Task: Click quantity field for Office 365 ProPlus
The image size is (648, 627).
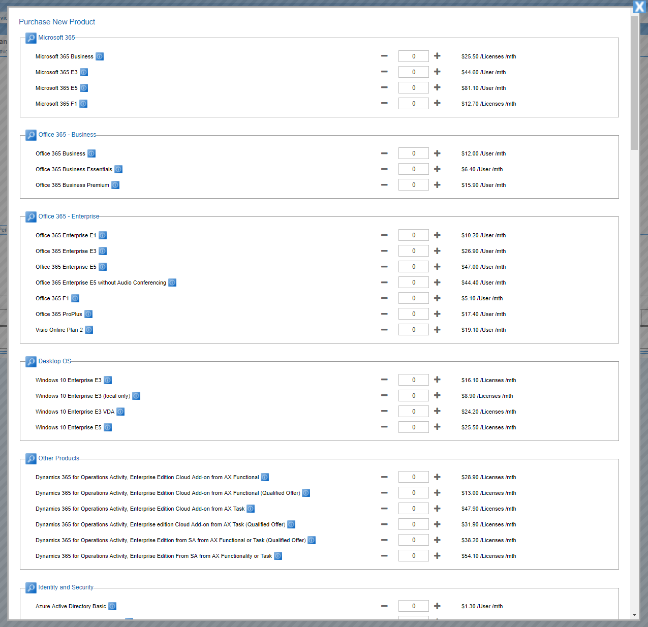Action: coord(414,314)
